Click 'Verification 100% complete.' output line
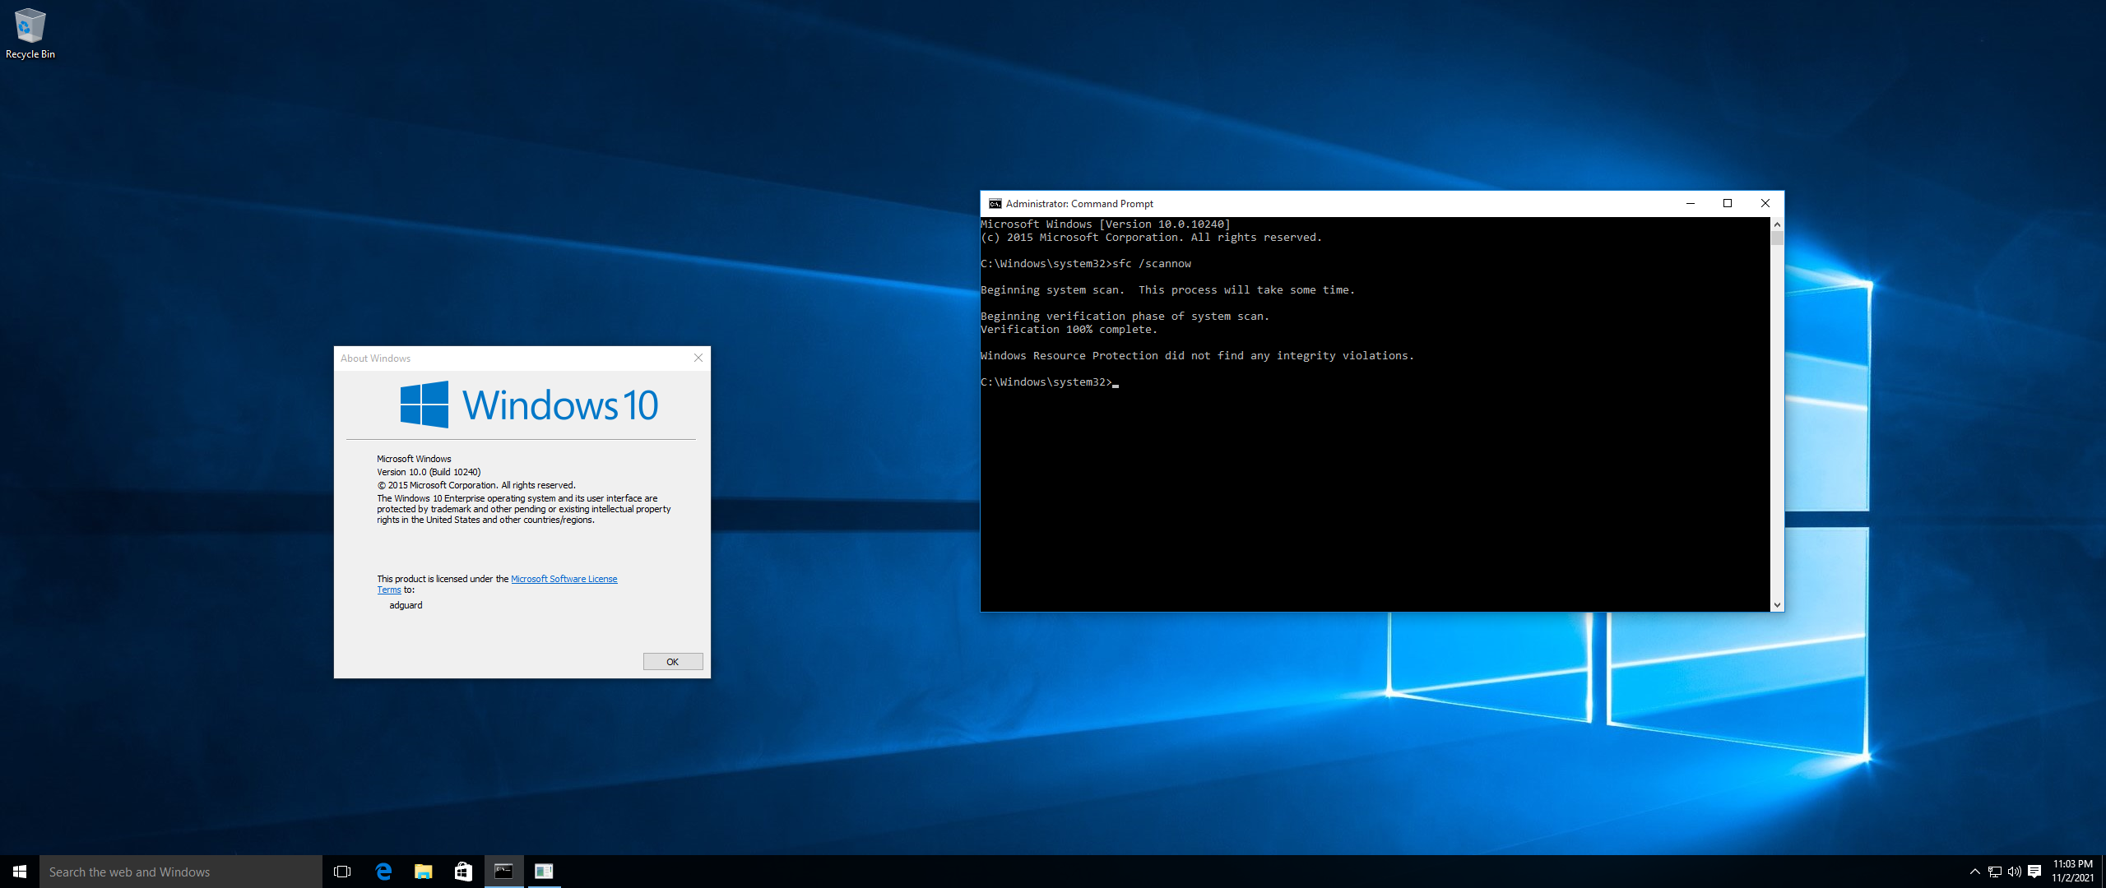The image size is (2106, 888). (x=1069, y=330)
